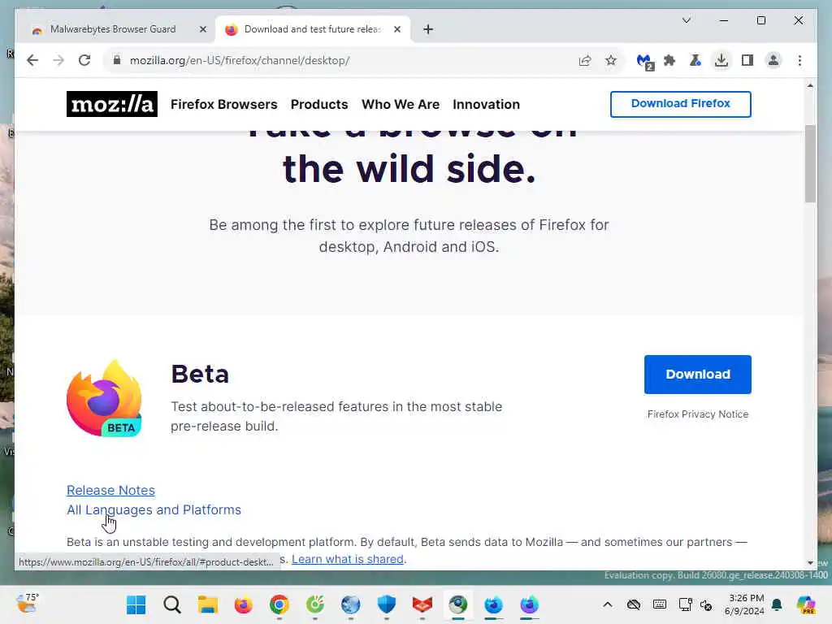Open the Chrome three-dot menu
This screenshot has height=624, width=832.
coord(799,60)
